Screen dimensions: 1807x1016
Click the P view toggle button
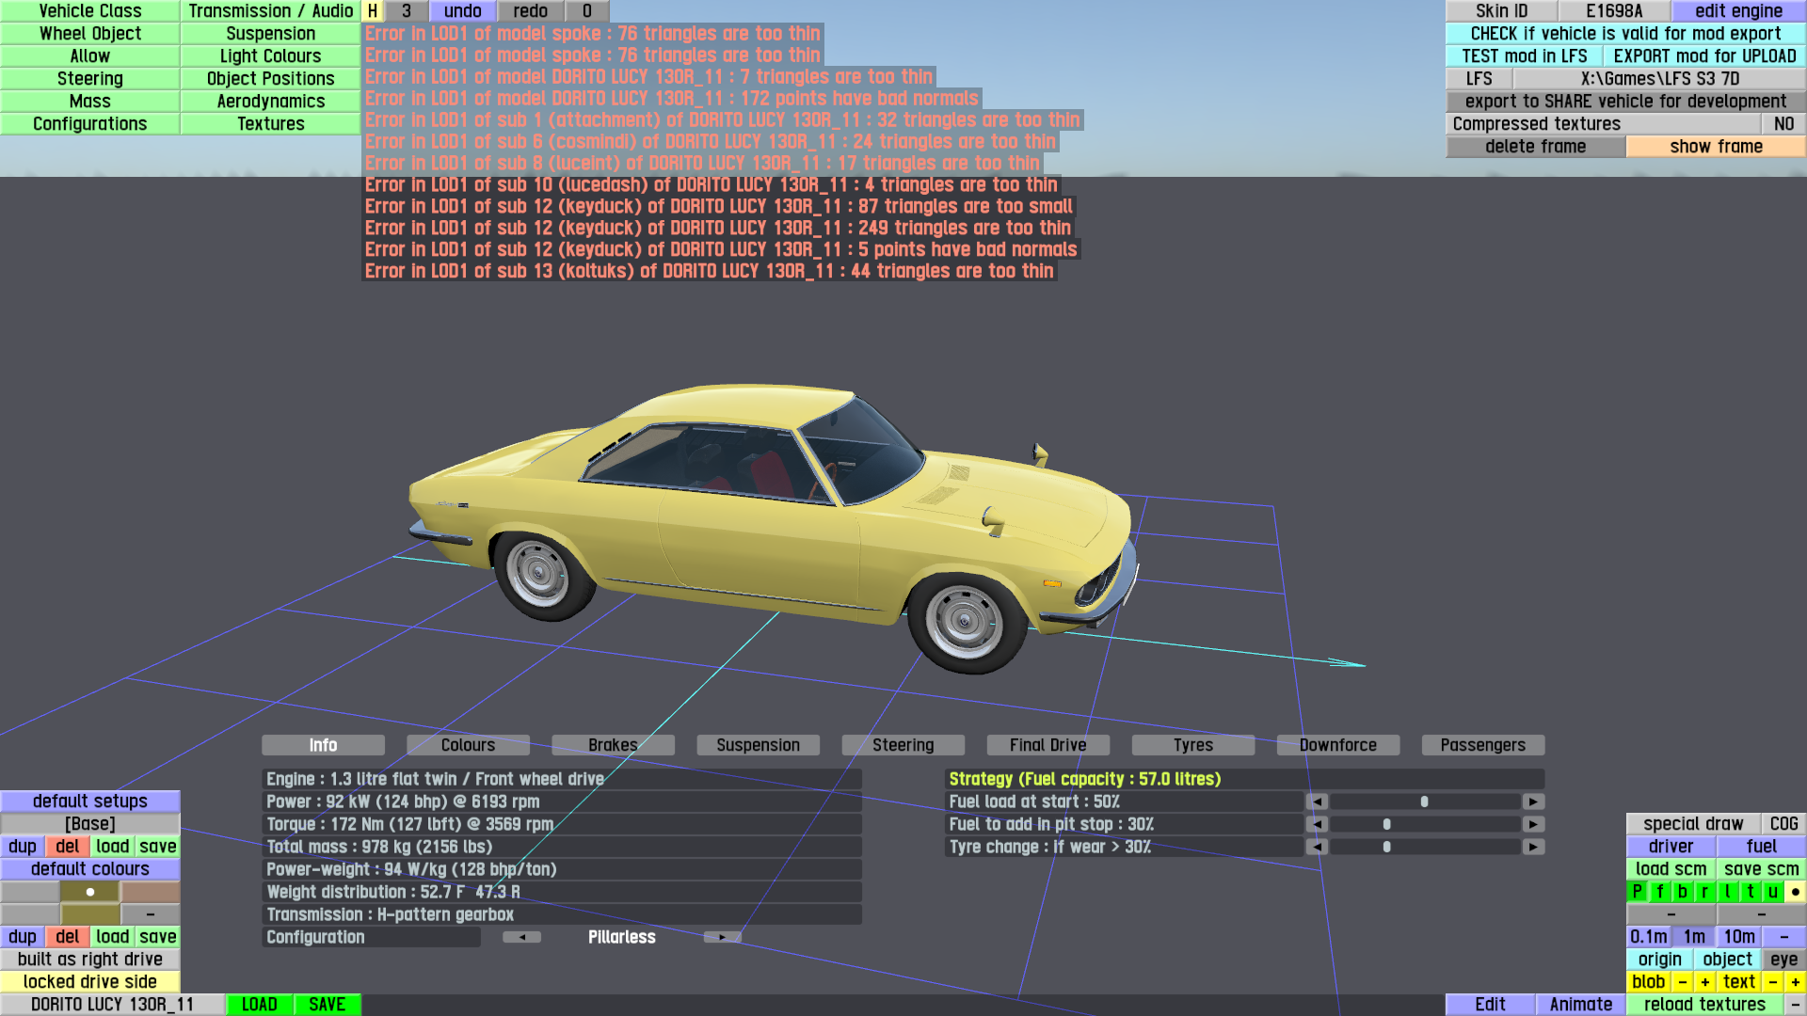tap(1638, 892)
